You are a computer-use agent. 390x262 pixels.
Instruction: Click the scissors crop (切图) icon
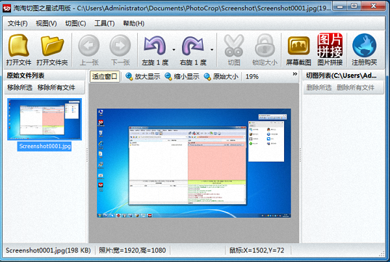[233, 46]
